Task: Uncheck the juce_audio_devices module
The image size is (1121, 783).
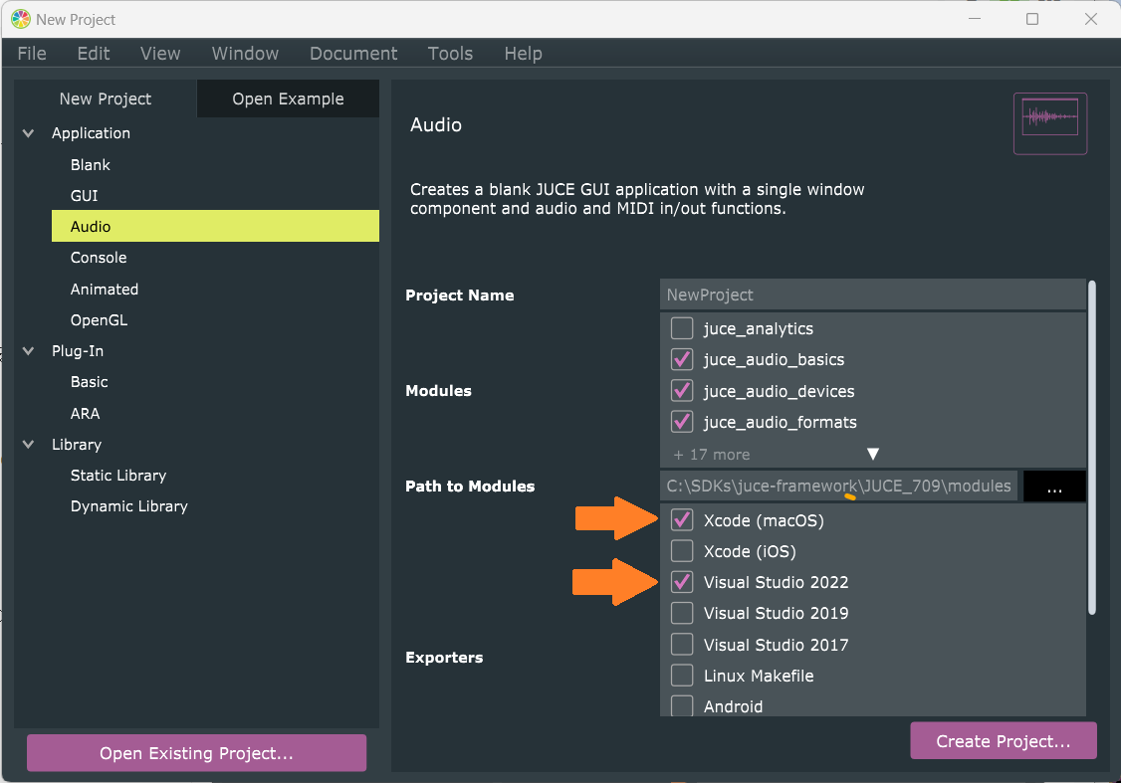Action: pos(682,390)
